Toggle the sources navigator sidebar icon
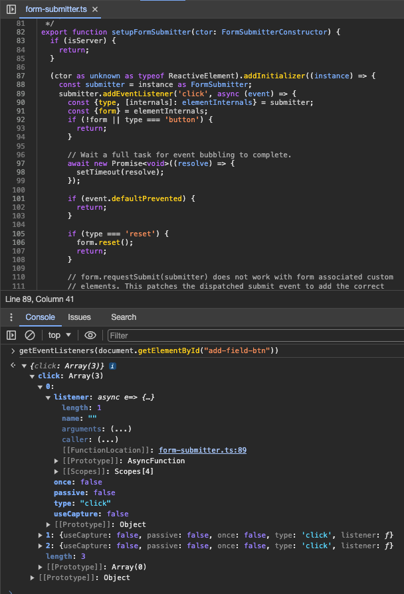The image size is (404, 594). [11, 9]
